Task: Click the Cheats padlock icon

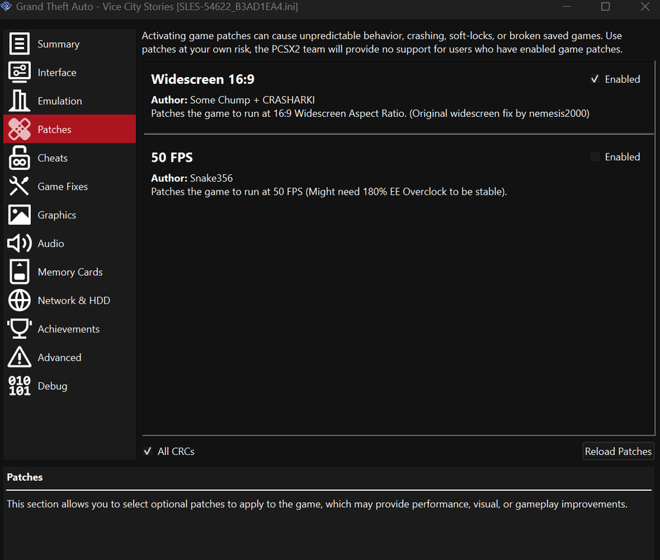Action: click(x=20, y=158)
